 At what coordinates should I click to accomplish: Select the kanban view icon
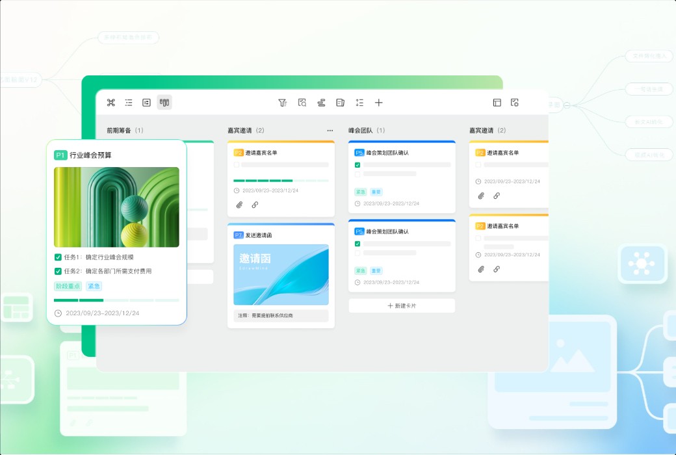164,102
